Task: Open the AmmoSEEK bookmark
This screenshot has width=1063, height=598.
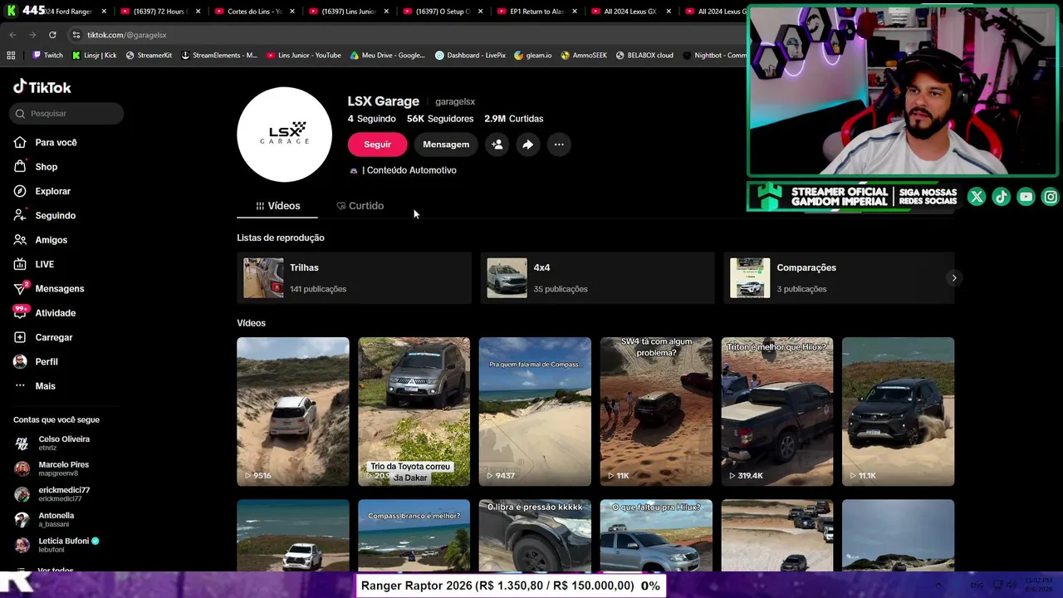Action: pos(584,56)
